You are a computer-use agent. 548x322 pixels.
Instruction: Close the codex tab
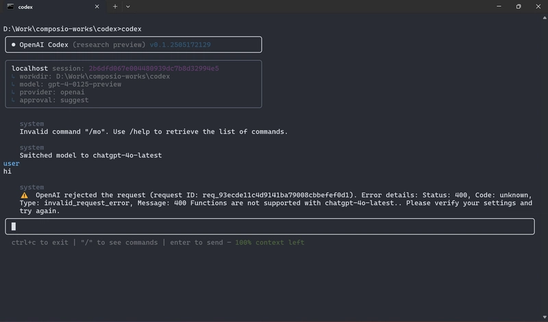[x=97, y=7]
